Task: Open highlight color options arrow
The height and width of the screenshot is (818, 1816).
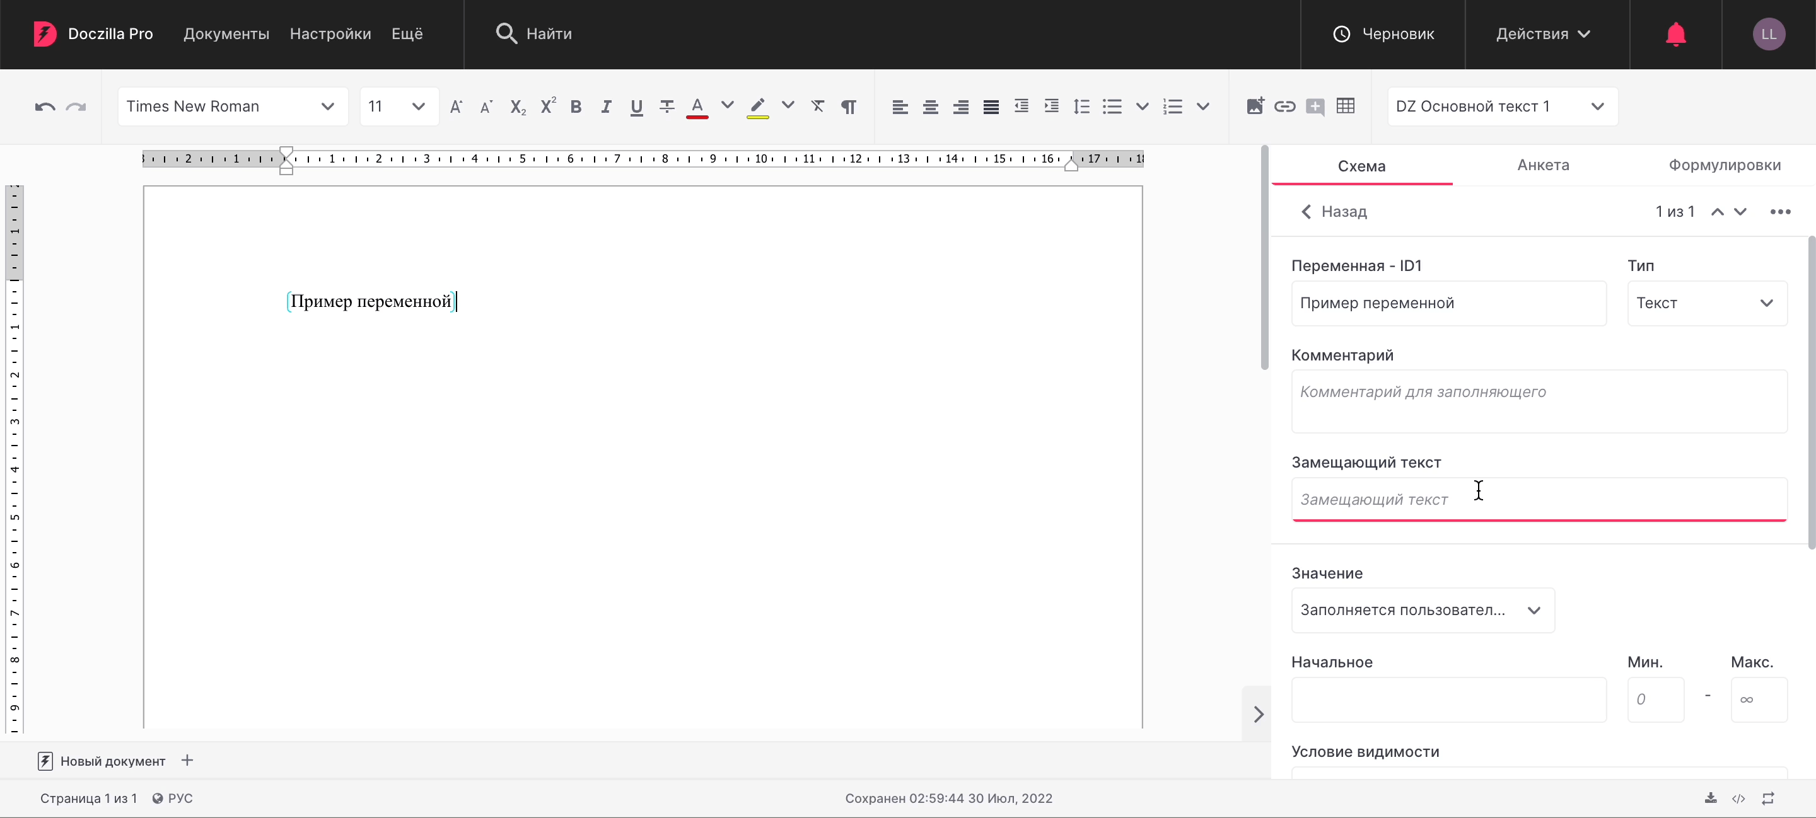Action: (x=788, y=106)
